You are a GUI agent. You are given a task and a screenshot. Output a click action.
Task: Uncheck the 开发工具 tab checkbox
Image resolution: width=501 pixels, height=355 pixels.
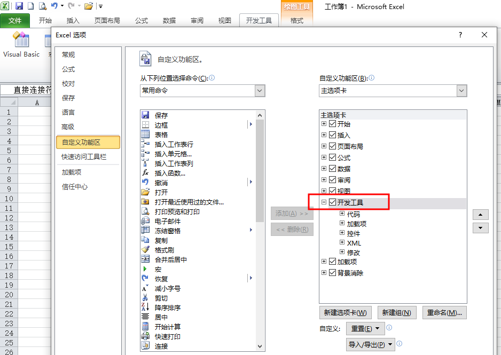[333, 202]
